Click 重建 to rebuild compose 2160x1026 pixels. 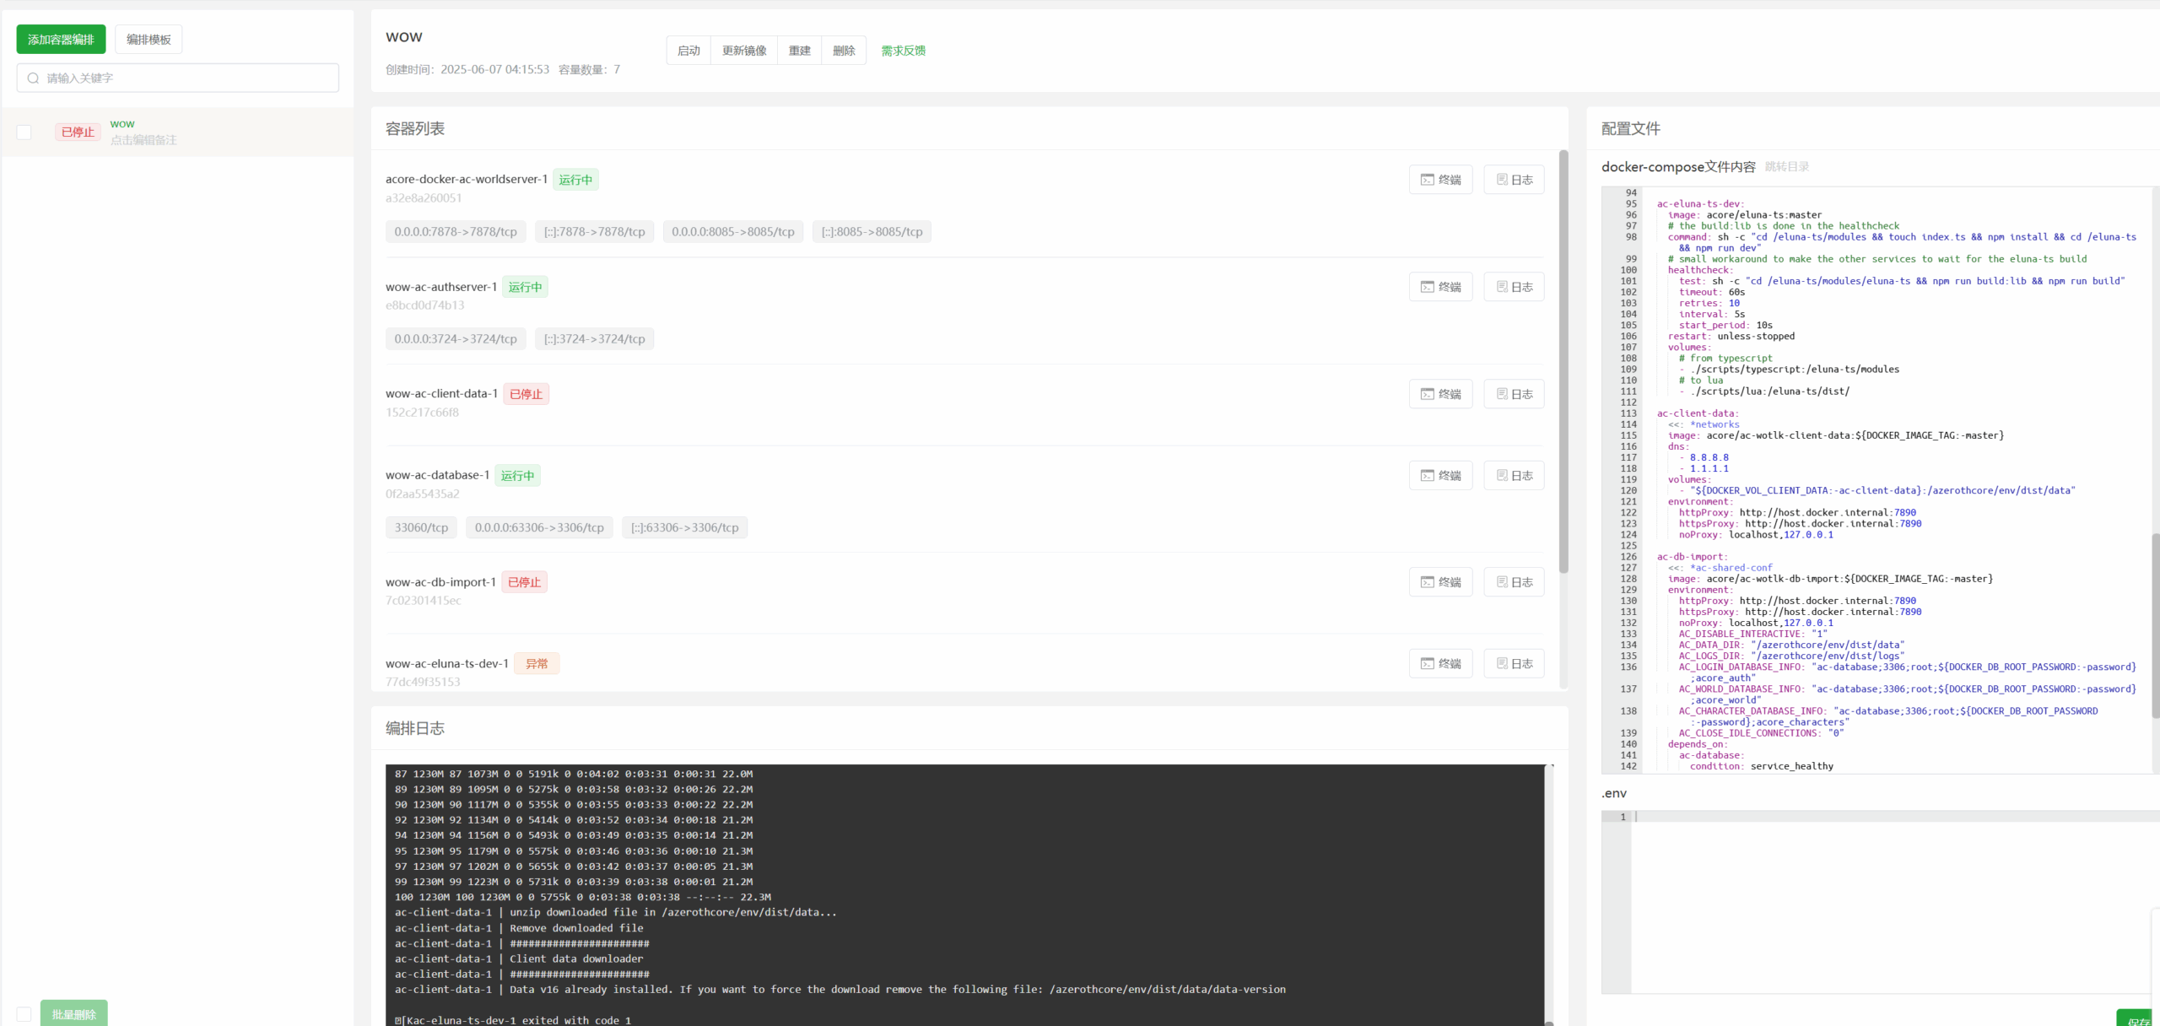coord(800,51)
